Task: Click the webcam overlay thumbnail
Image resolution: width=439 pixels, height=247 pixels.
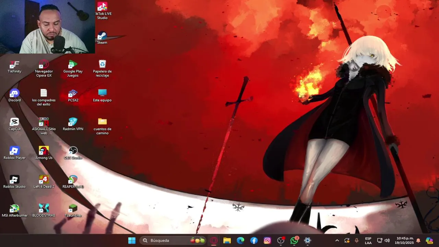Action: pos(47,27)
